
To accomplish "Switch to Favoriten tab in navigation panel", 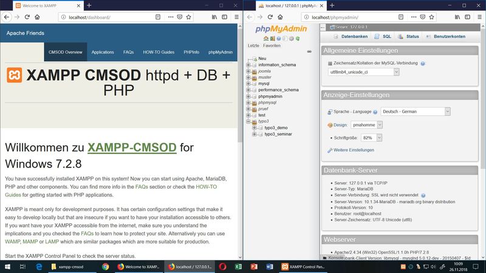I will click(272, 45).
